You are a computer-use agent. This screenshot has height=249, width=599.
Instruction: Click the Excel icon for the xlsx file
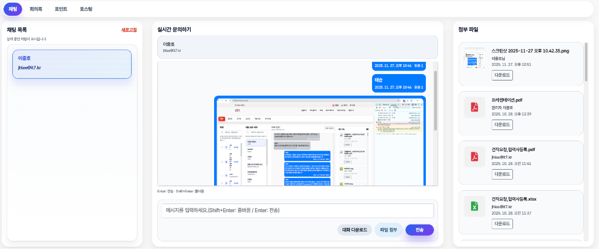click(474, 206)
